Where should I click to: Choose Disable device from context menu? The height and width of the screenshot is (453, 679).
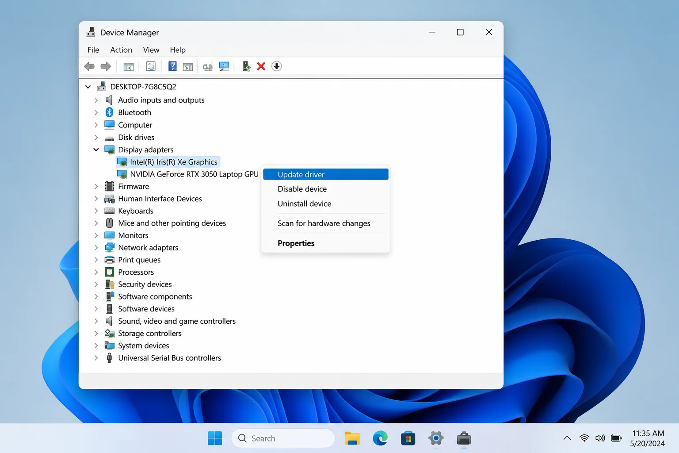click(x=326, y=189)
